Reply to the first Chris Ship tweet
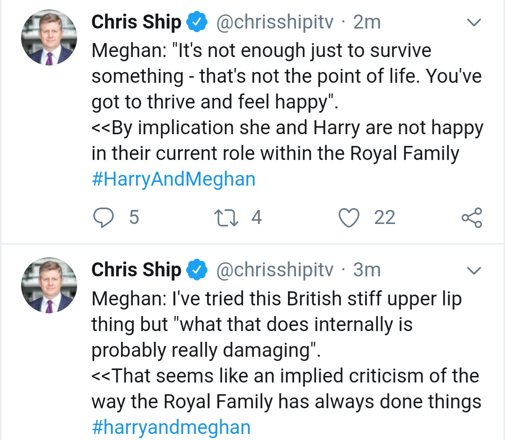The width and height of the screenshot is (505, 440). 104,218
